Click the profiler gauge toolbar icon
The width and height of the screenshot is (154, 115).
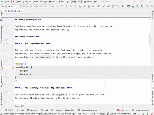[x=84, y=6]
